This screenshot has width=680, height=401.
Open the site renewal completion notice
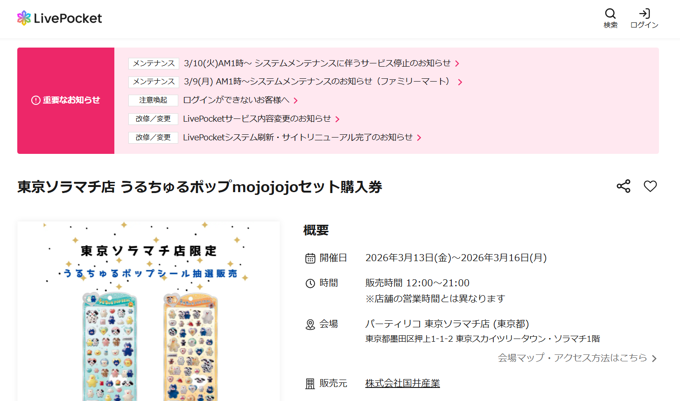click(x=297, y=138)
